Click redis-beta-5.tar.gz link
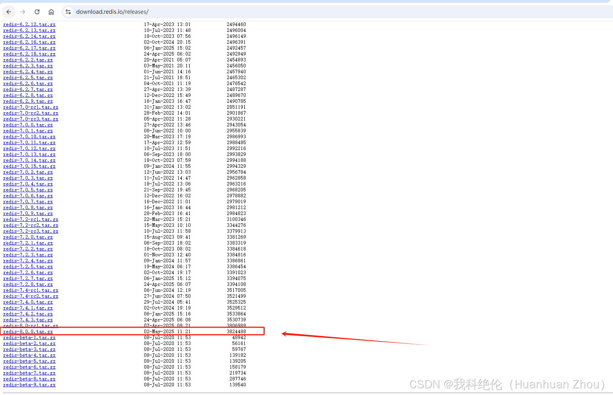Image resolution: width=613 pixels, height=395 pixels. (x=29, y=361)
